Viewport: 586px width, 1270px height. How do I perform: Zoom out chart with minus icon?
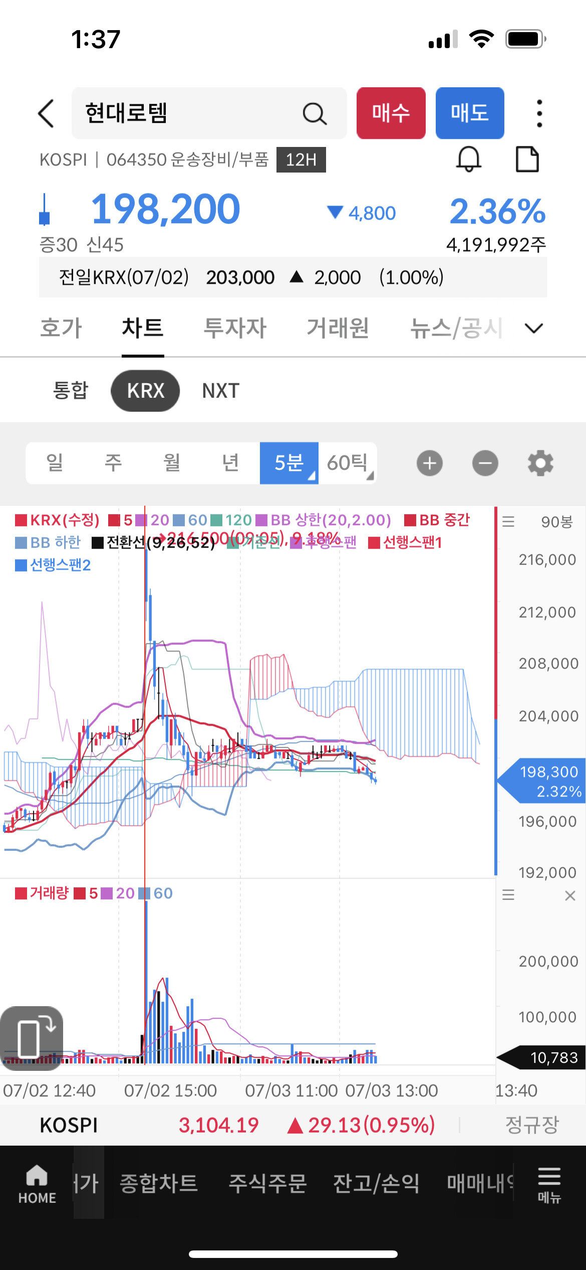(485, 463)
